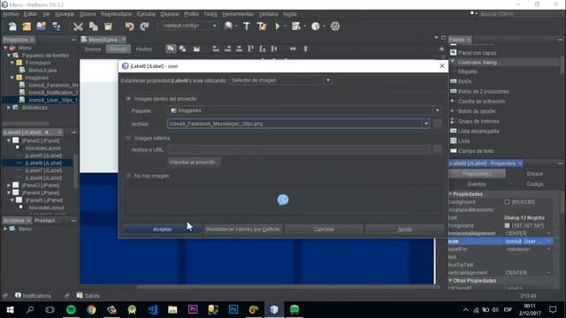Open Spotify from the taskbar
Screen dimensions: 566x318
pos(71,310)
